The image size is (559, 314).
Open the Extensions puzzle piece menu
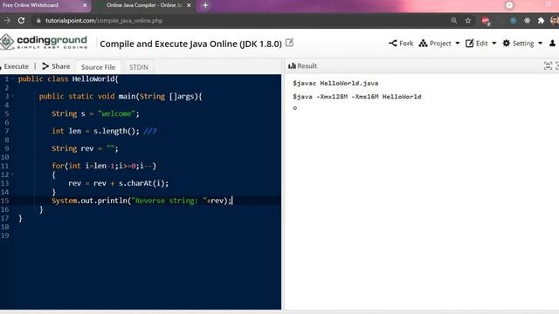pyautogui.click(x=541, y=21)
